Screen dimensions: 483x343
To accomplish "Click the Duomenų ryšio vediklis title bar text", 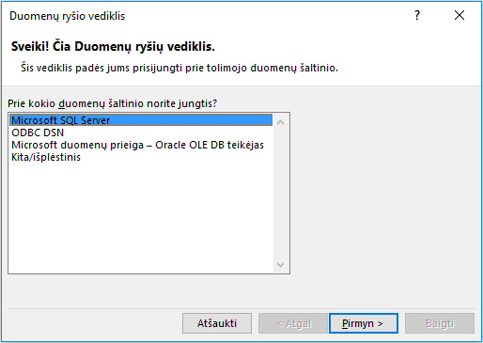I will (x=67, y=16).
